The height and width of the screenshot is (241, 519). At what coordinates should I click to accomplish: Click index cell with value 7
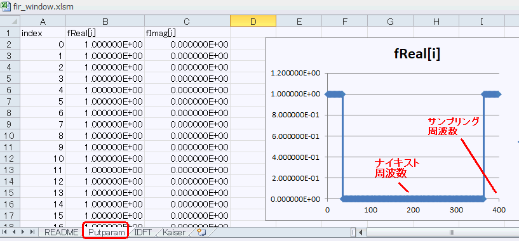[x=43, y=124]
